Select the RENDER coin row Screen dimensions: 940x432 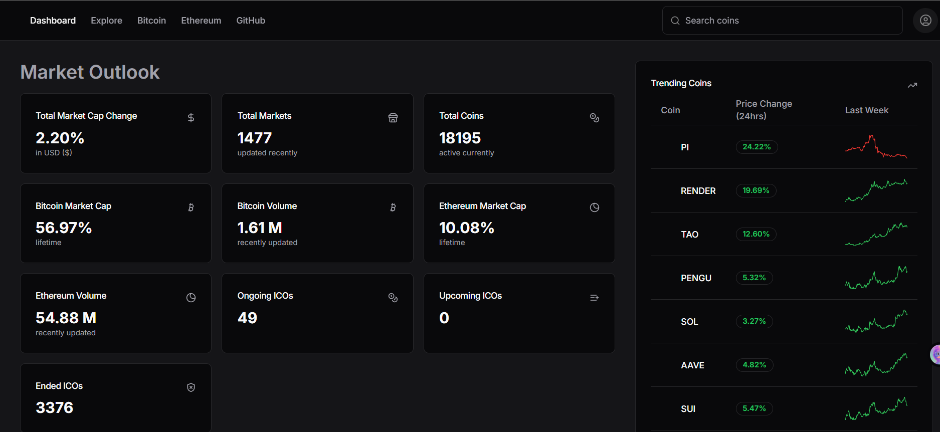(x=698, y=191)
